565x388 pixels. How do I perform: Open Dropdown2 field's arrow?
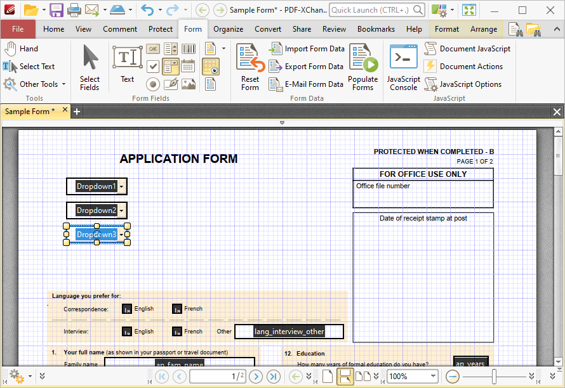click(x=122, y=210)
